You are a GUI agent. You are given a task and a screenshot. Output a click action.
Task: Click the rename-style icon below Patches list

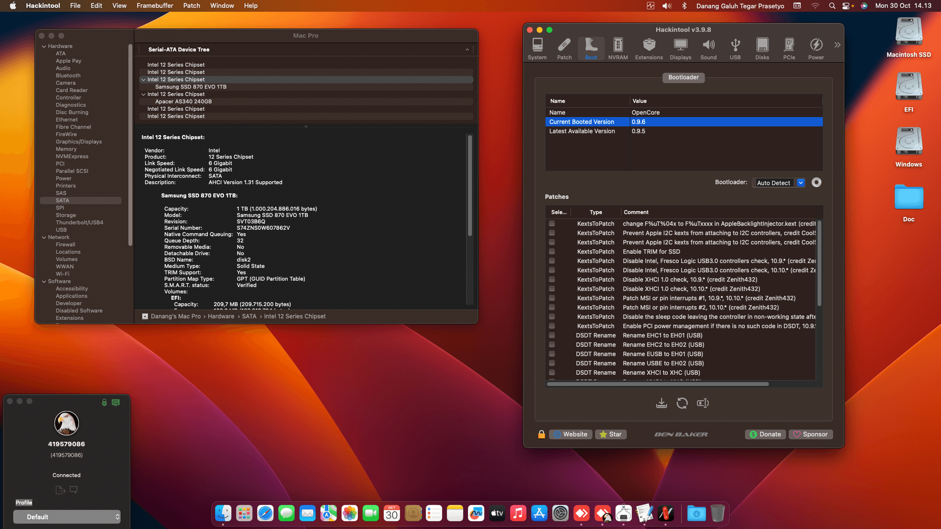[x=703, y=403]
